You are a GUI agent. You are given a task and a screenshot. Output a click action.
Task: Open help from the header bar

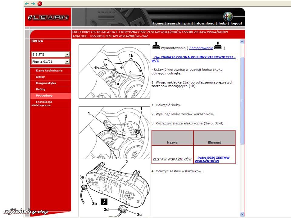222,23
